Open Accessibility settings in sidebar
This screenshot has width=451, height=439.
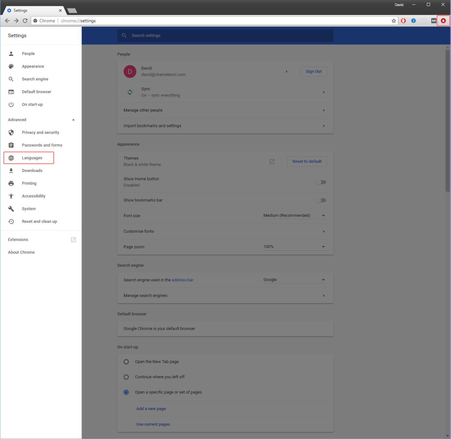(x=34, y=196)
